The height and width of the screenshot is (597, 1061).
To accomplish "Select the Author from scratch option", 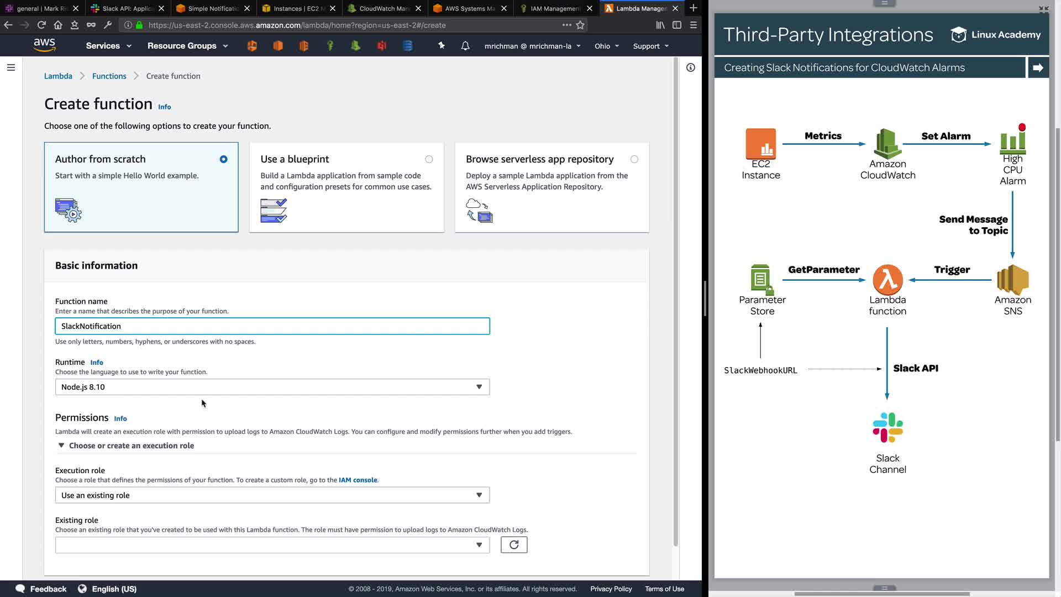I will tap(223, 159).
